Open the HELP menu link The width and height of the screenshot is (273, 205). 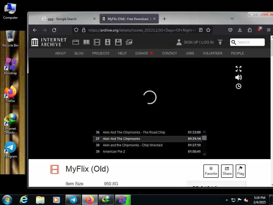coord(122,53)
